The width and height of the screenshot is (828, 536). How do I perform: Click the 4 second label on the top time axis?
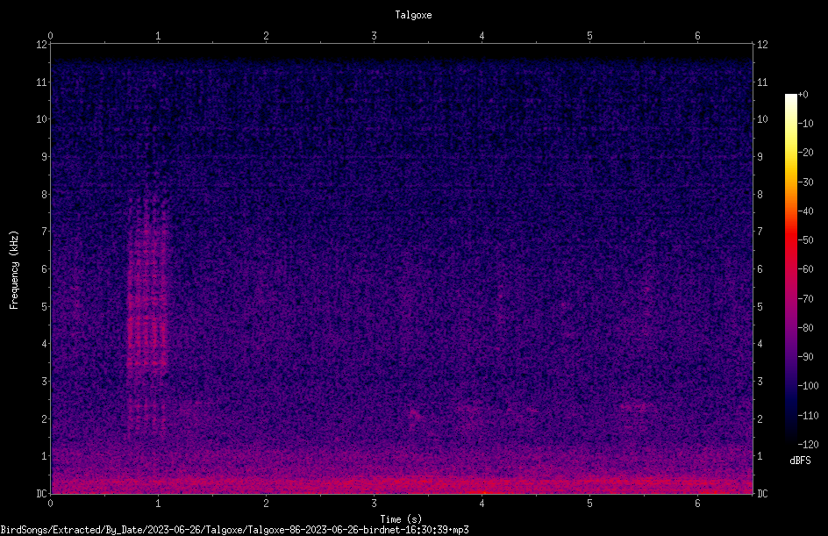(482, 36)
